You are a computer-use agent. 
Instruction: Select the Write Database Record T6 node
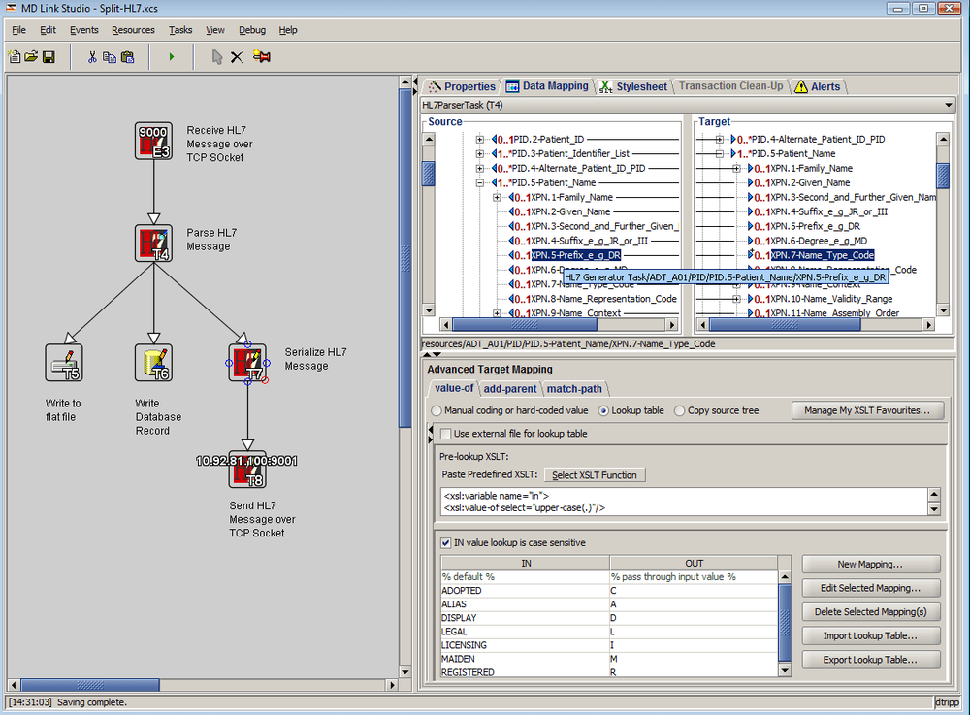tap(153, 363)
